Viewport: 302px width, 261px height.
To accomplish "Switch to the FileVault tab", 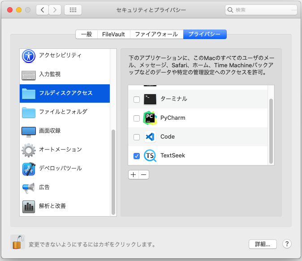I will [x=114, y=34].
